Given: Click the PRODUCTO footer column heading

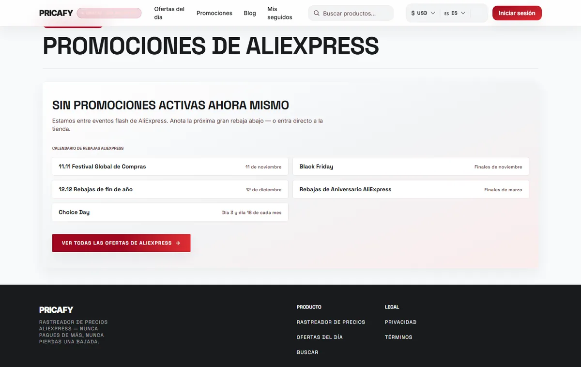Looking at the screenshot, I should [309, 307].
